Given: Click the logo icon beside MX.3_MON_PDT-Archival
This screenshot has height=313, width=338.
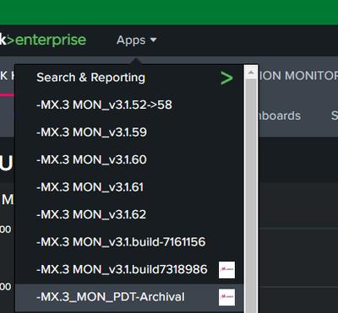Looking at the screenshot, I should click(226, 297).
